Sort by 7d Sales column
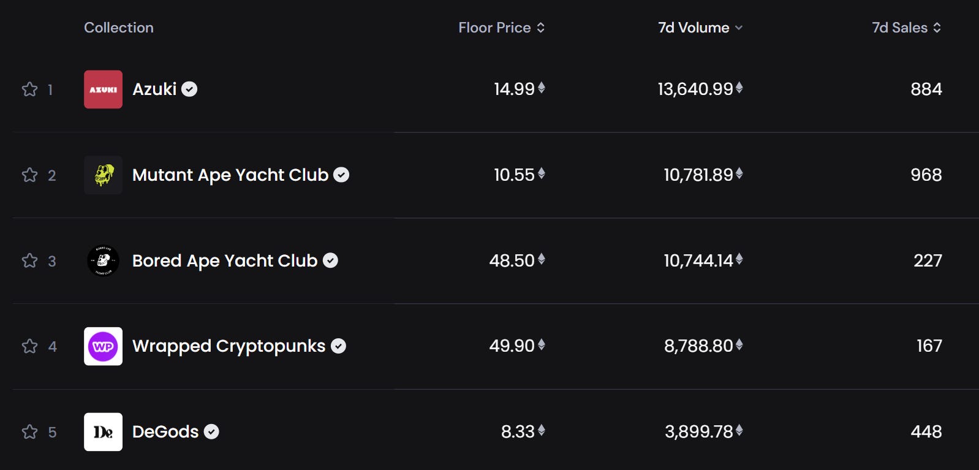 (x=906, y=28)
